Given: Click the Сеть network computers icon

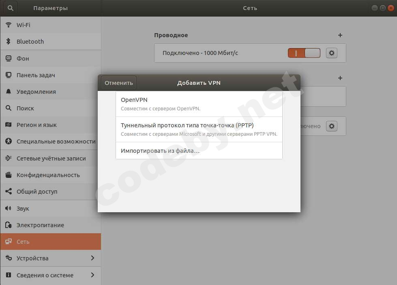Looking at the screenshot, I should (x=9, y=241).
